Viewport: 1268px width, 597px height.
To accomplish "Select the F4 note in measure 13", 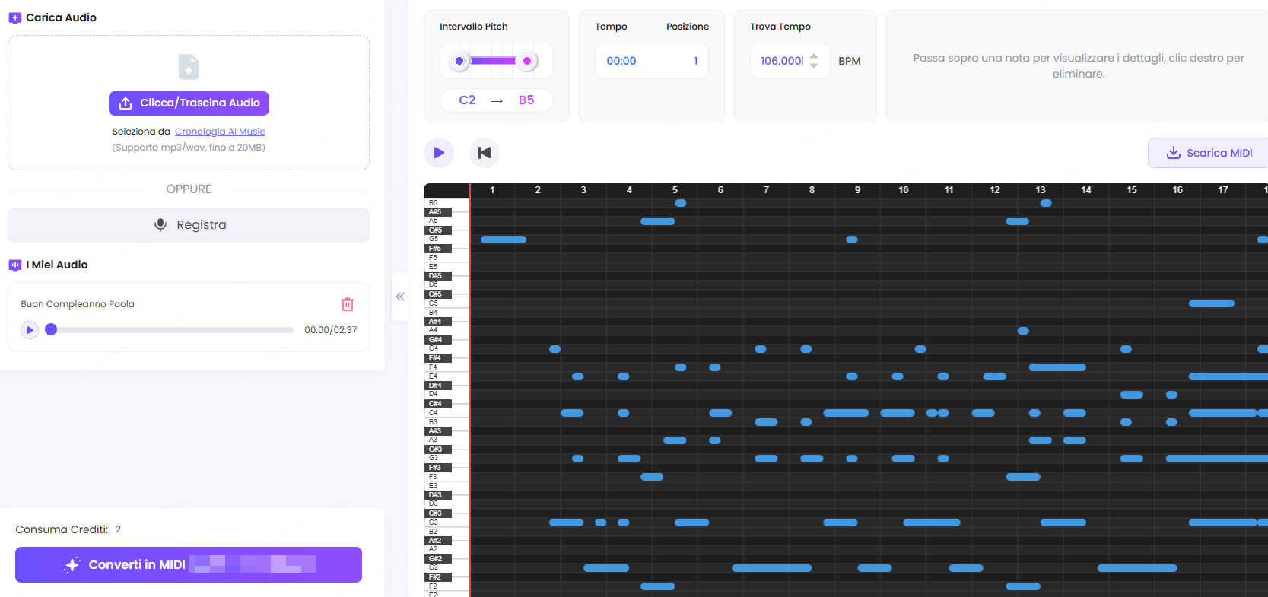I will [1057, 367].
